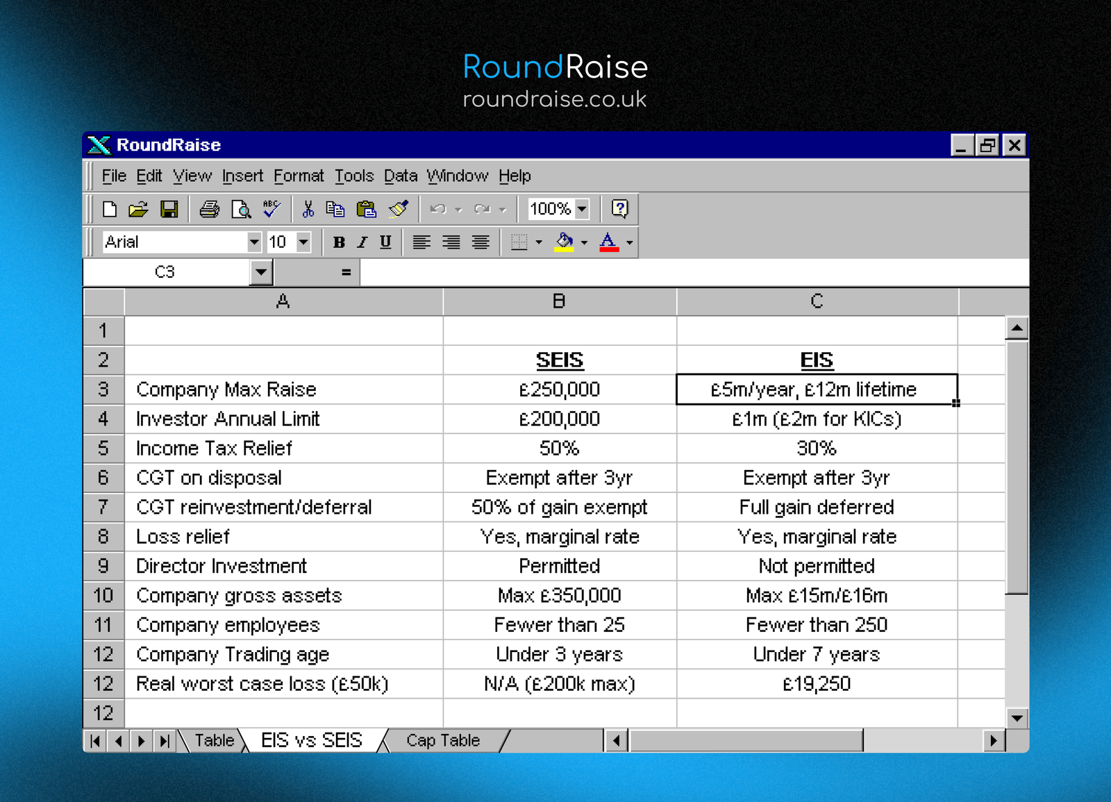This screenshot has height=802, width=1111.
Task: Select cell 'Fewer than 250'
Action: pyautogui.click(x=817, y=625)
